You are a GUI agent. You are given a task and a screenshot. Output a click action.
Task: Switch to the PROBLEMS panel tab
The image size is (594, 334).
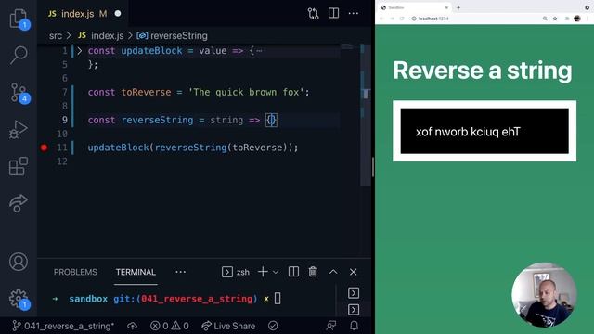pos(75,272)
